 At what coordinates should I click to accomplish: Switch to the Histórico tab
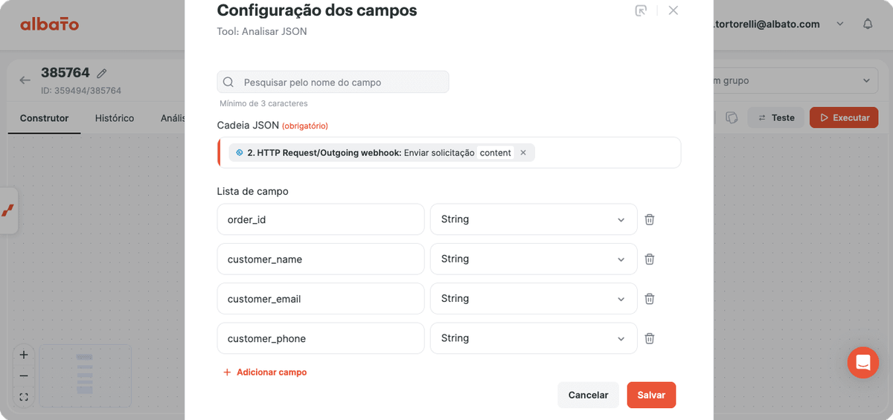(115, 118)
